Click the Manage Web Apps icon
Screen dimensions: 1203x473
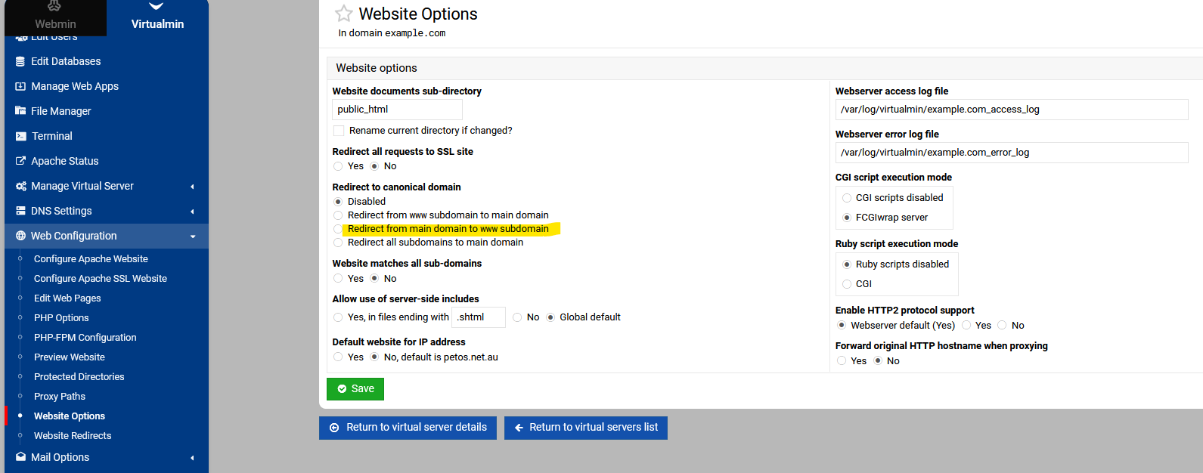tap(20, 86)
